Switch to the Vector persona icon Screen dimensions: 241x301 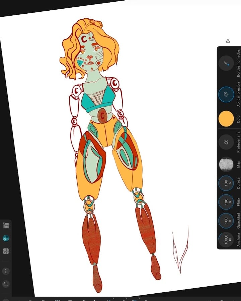[x=6, y=226]
